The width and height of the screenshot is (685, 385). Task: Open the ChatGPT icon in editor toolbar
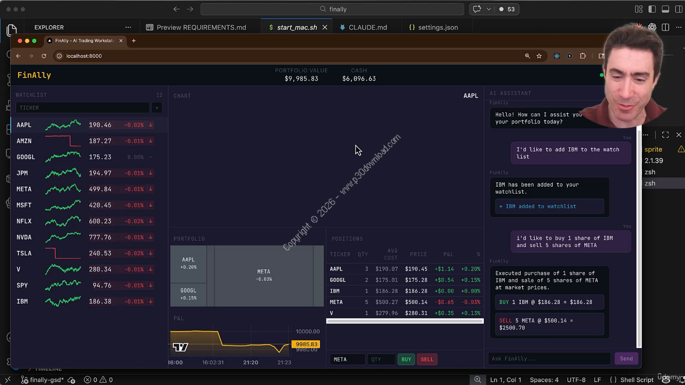click(x=652, y=27)
